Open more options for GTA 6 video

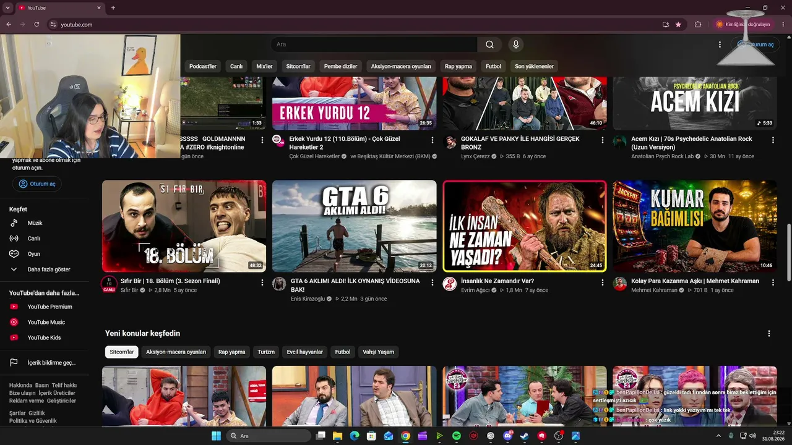tap(433, 282)
